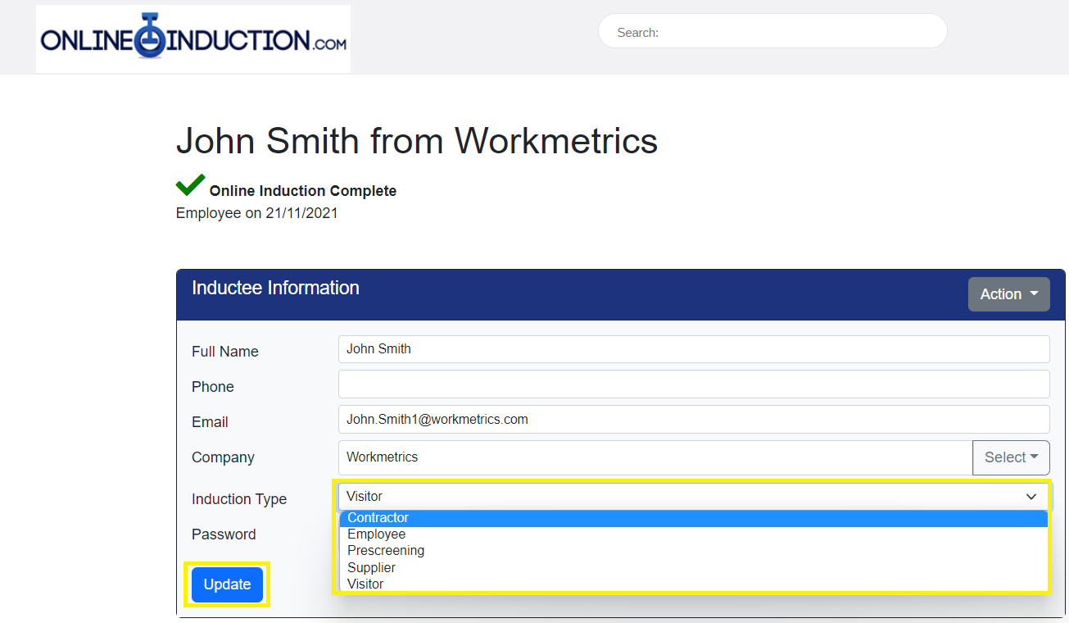The image size is (1069, 623).
Task: Open the Action dropdown menu
Action: [x=1008, y=294]
